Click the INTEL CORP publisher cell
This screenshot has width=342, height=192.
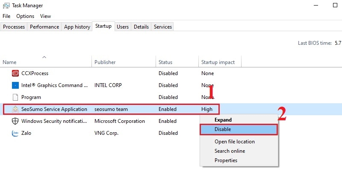[108, 85]
